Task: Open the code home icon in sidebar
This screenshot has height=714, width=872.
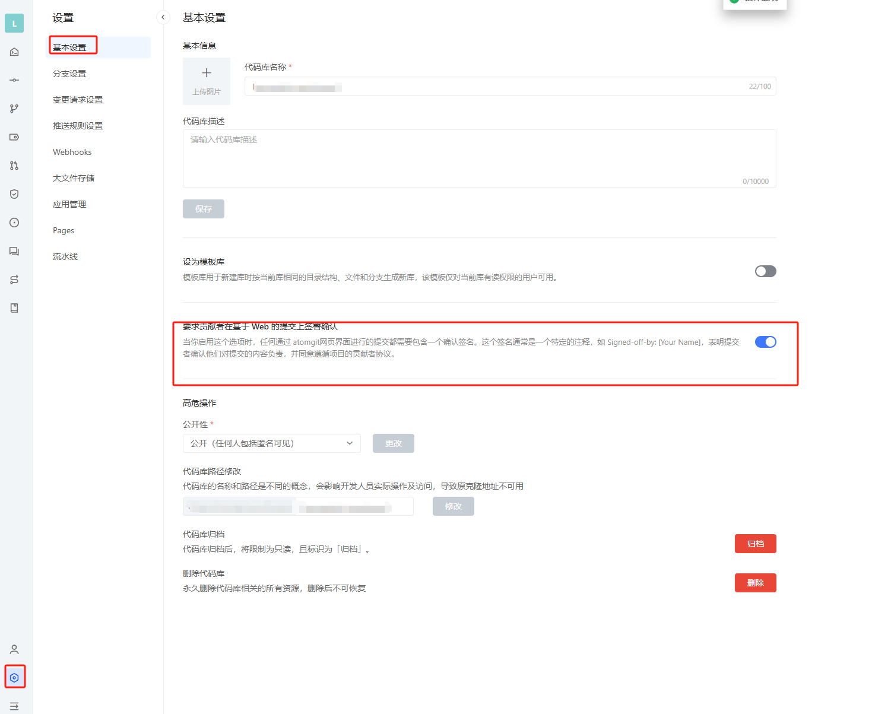Action: tap(14, 52)
